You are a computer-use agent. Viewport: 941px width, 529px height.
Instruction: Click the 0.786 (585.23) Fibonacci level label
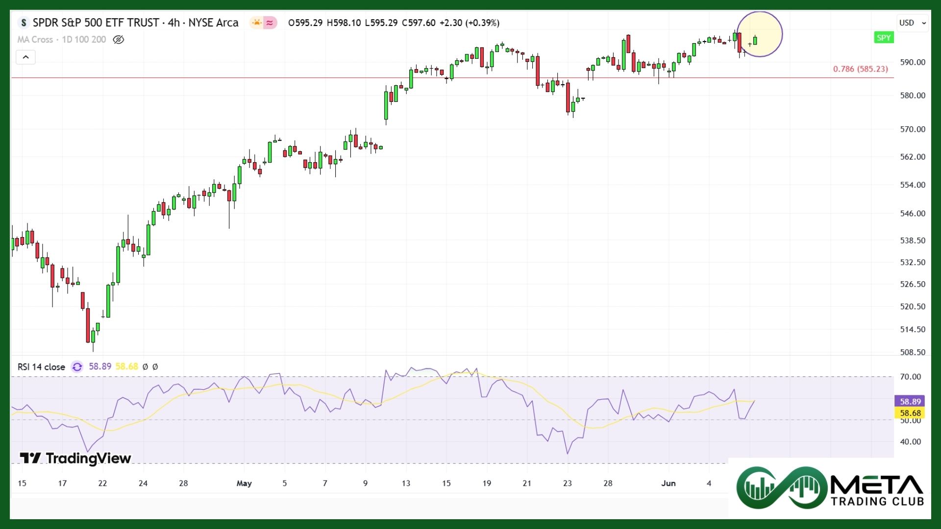coord(860,69)
